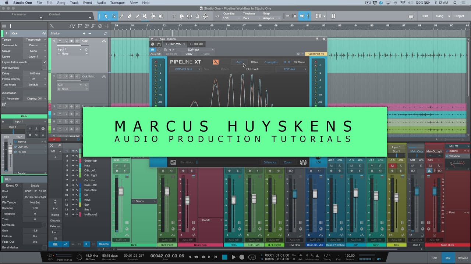Mute the Kick track in arrangement
This screenshot has width=471, height=264.
[x=60, y=41]
